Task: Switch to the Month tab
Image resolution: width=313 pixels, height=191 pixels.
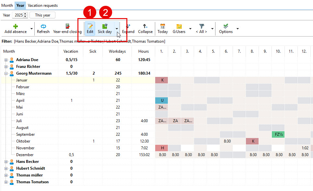Action: click(7, 5)
